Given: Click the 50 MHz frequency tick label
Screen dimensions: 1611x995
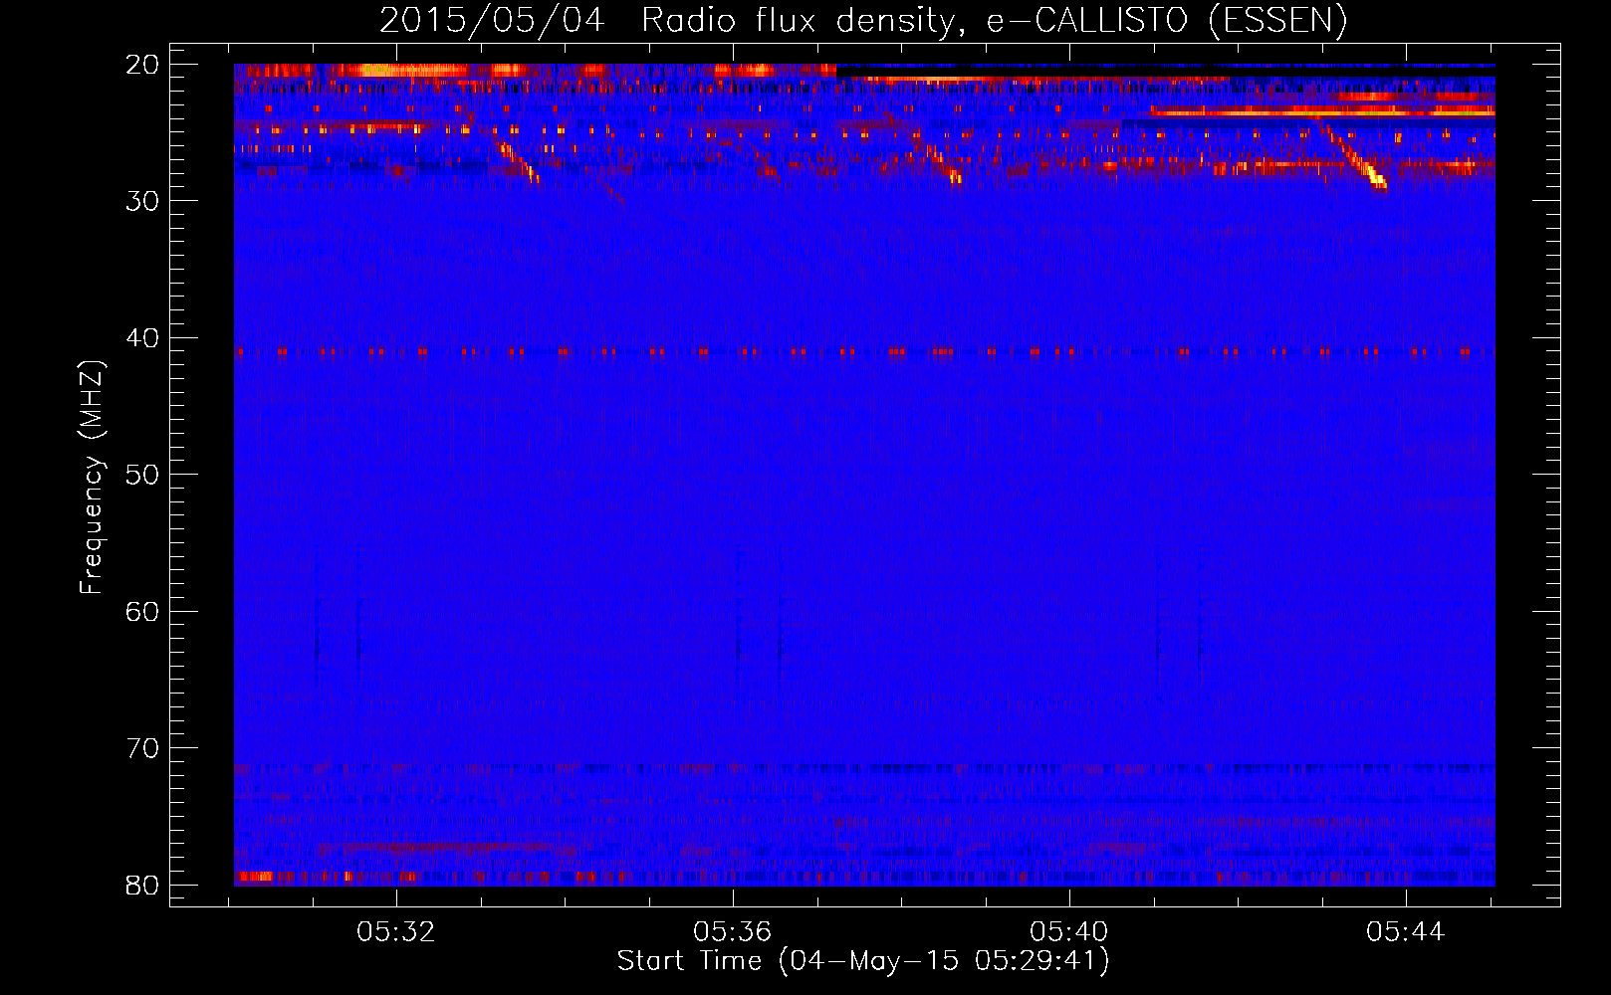Looking at the screenshot, I should coord(142,475).
